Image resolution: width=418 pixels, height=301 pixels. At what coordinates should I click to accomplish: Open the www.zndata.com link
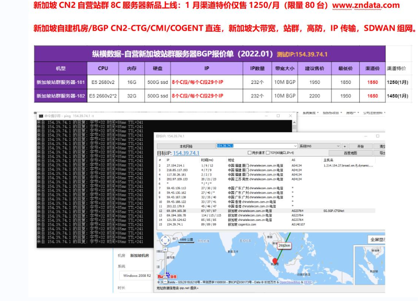pos(366,5)
